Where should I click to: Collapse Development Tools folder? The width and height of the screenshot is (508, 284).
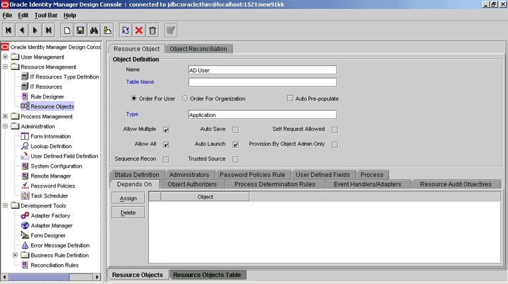5,205
